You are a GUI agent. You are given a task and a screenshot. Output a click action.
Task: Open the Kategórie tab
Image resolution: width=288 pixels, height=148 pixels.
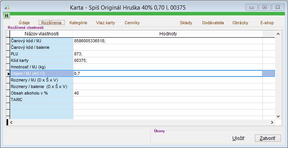click(78, 23)
